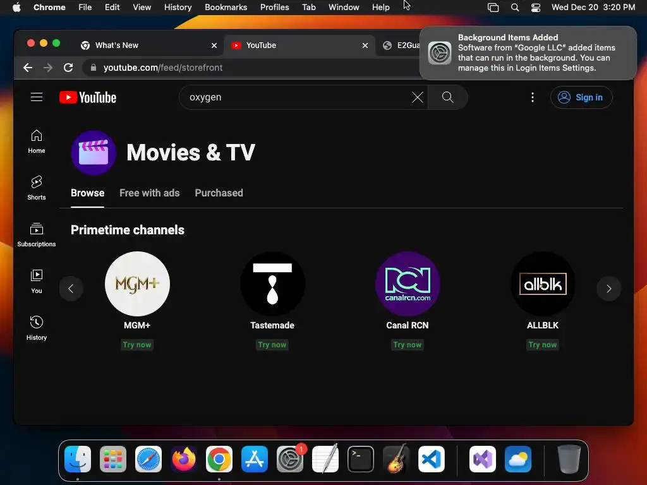Launch Firefox from the Dock
The width and height of the screenshot is (647, 485).
coord(184,459)
